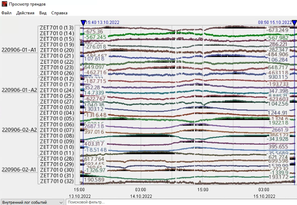
Task: Open the Вид menu
Action: [x=43, y=13]
